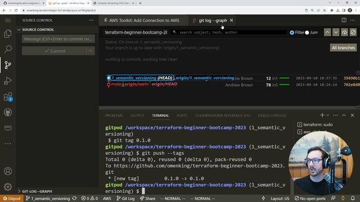The image size is (360, 202).
Task: Click the commit message input field
Action: [x=58, y=39]
